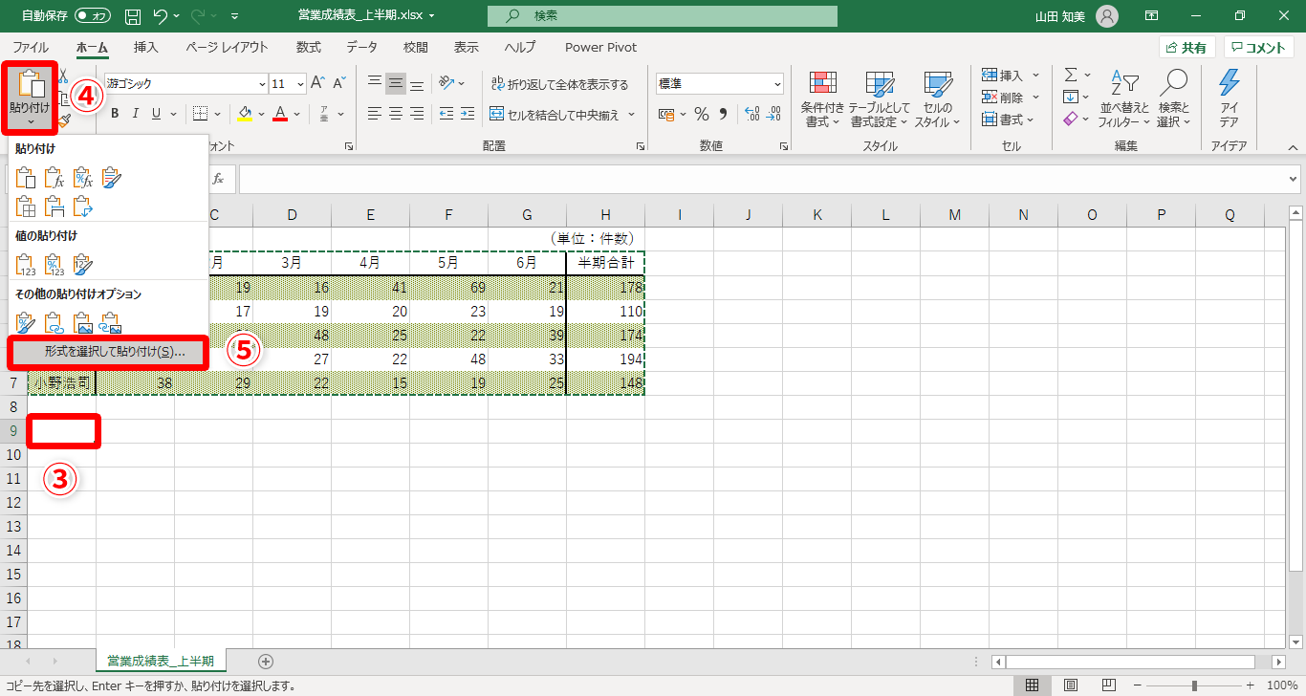The height and width of the screenshot is (696, 1306).
Task: Click the Insert (挿入) cells button
Action: pos(1002,75)
